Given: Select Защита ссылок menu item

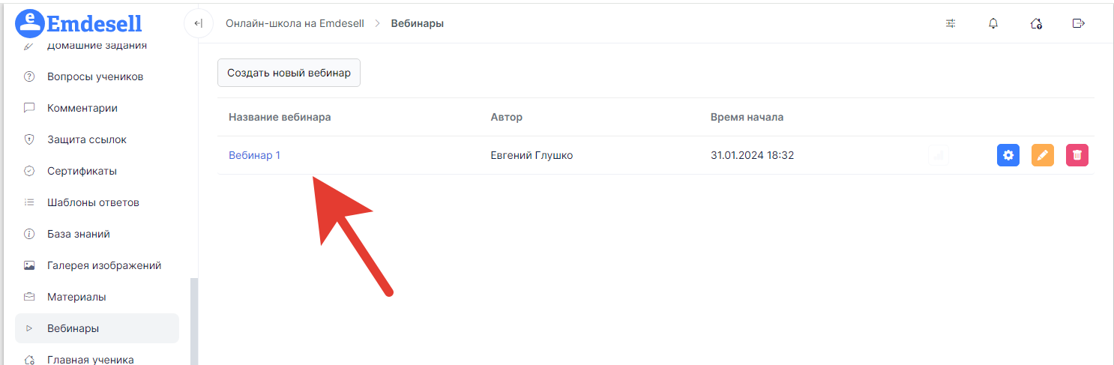Looking at the screenshot, I should tap(87, 139).
